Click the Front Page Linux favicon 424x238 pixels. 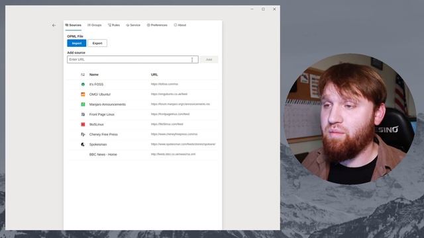pyautogui.click(x=83, y=114)
